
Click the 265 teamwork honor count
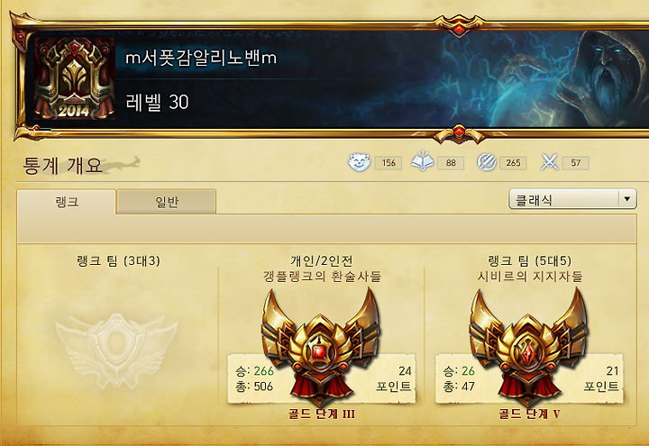click(513, 163)
